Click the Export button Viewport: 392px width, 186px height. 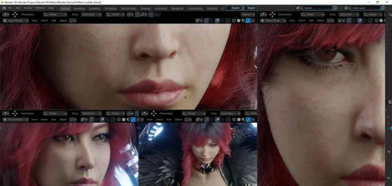234,8
